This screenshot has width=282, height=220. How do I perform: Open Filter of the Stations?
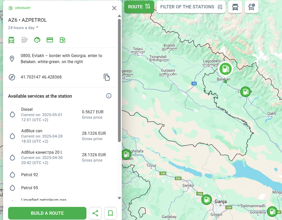point(191,7)
